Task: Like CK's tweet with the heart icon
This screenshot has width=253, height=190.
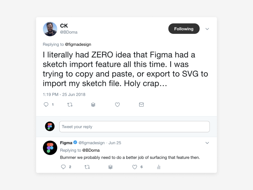Action: (x=117, y=104)
